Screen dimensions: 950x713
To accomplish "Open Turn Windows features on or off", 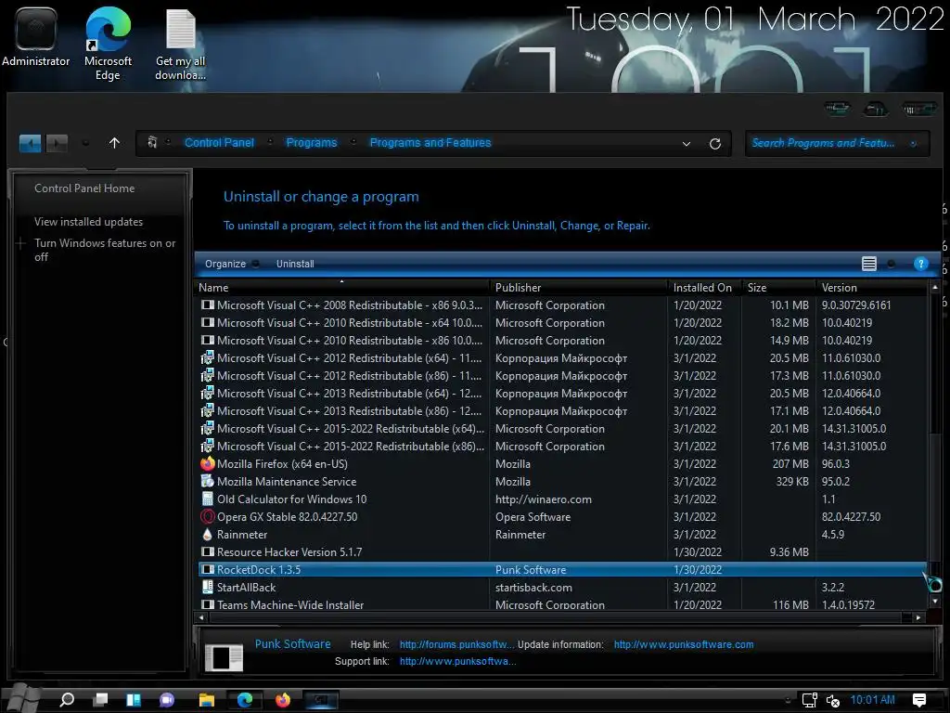I will pos(105,250).
